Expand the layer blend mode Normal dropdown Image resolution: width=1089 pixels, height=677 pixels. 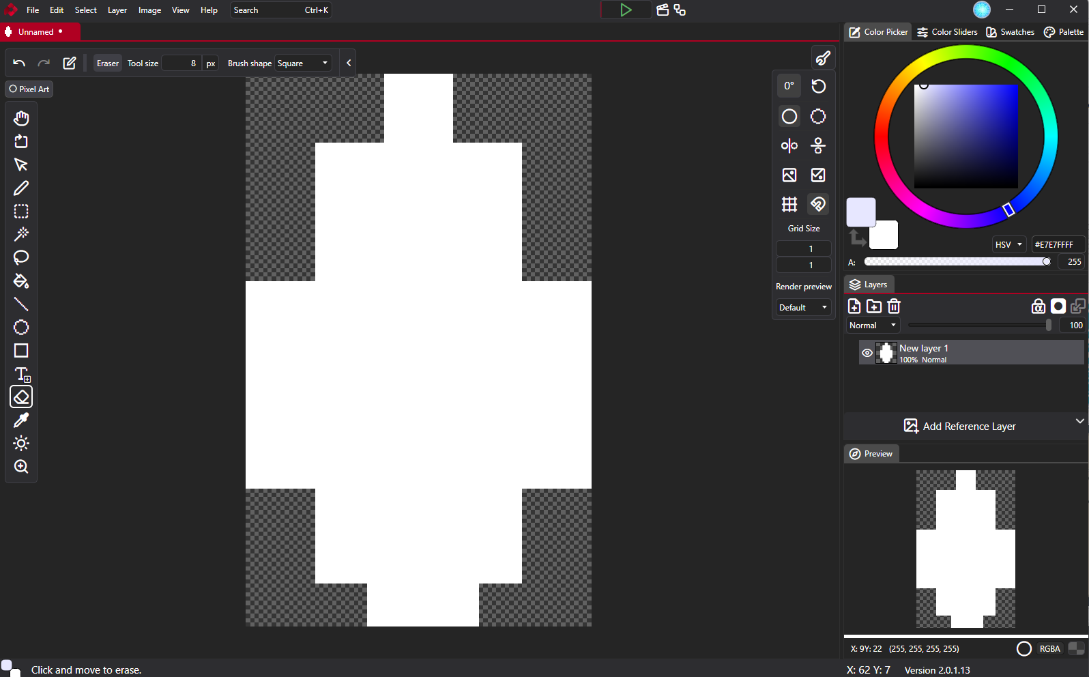click(x=873, y=326)
